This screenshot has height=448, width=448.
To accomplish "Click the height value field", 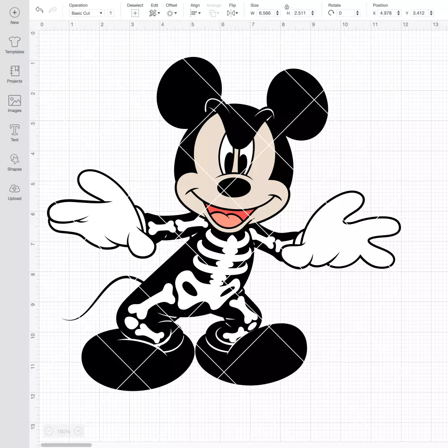I will point(301,13).
